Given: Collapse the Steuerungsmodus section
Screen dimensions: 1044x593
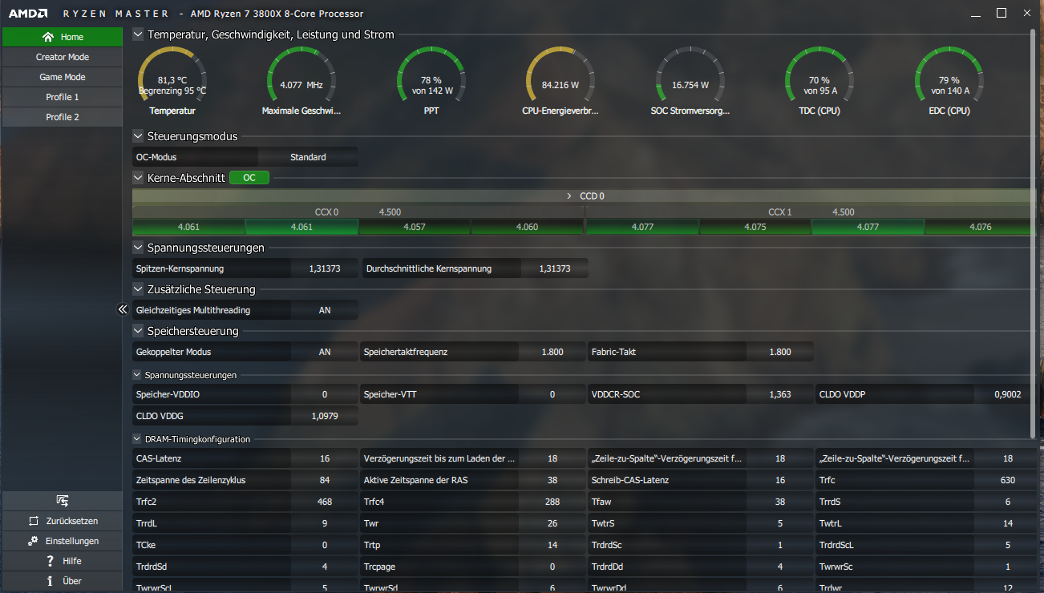Looking at the screenshot, I should click(x=138, y=136).
